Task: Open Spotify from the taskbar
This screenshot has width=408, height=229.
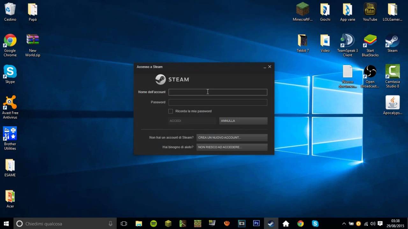Action: 153,224
